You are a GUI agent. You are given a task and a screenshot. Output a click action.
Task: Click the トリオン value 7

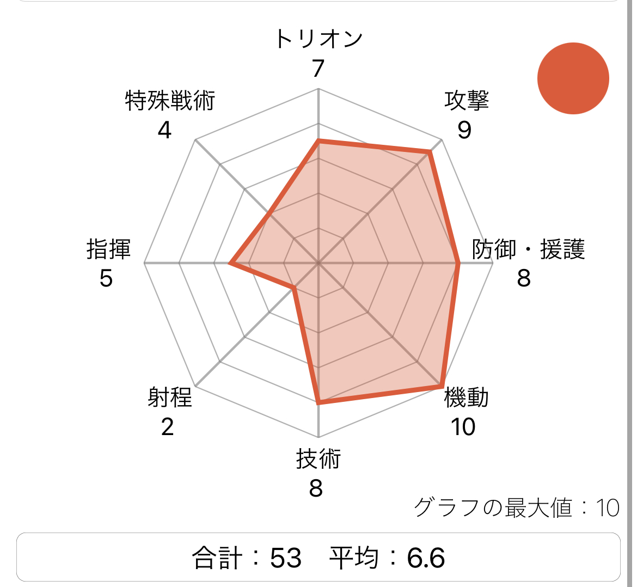pyautogui.click(x=318, y=69)
